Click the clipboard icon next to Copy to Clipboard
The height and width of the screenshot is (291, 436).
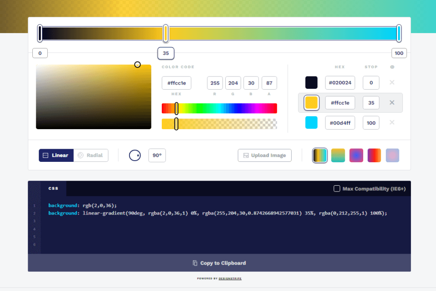(195, 263)
